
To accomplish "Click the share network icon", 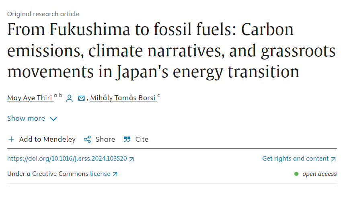I will [87, 139].
